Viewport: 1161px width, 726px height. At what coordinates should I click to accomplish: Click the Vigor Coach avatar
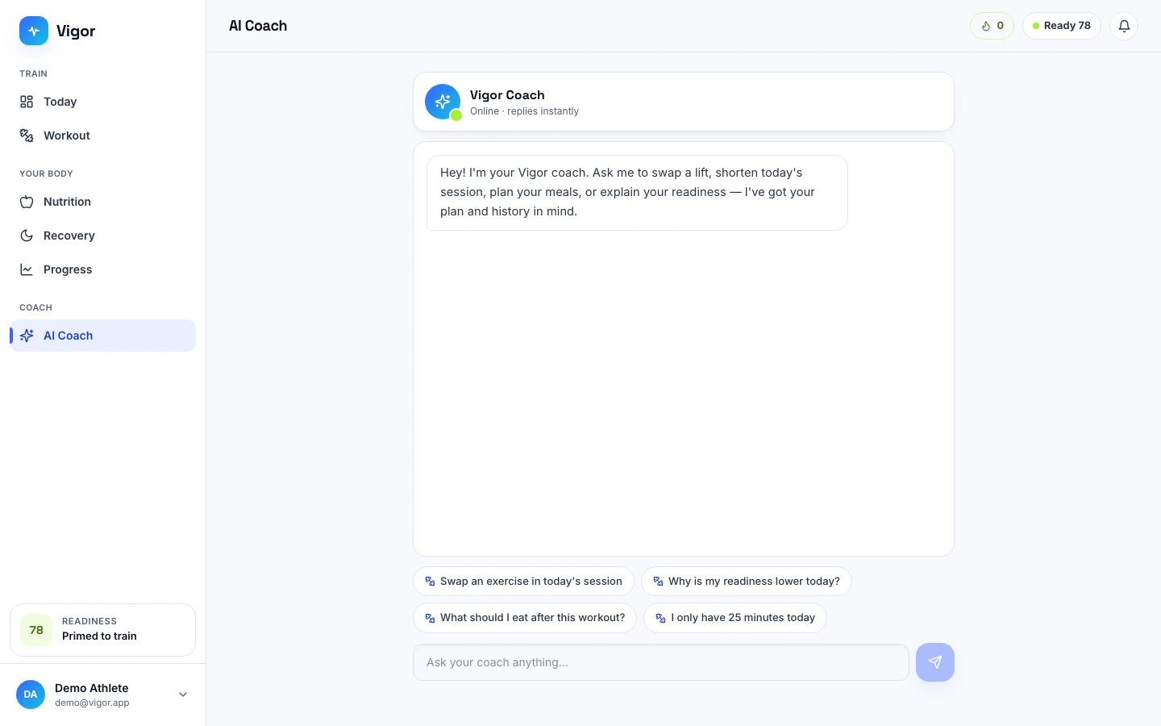(443, 102)
